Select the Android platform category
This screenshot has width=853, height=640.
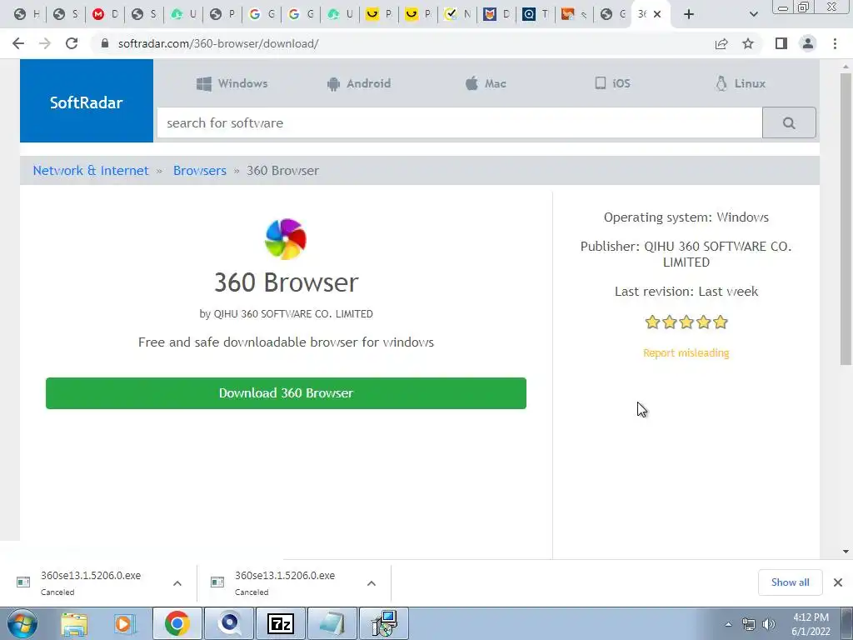359,83
